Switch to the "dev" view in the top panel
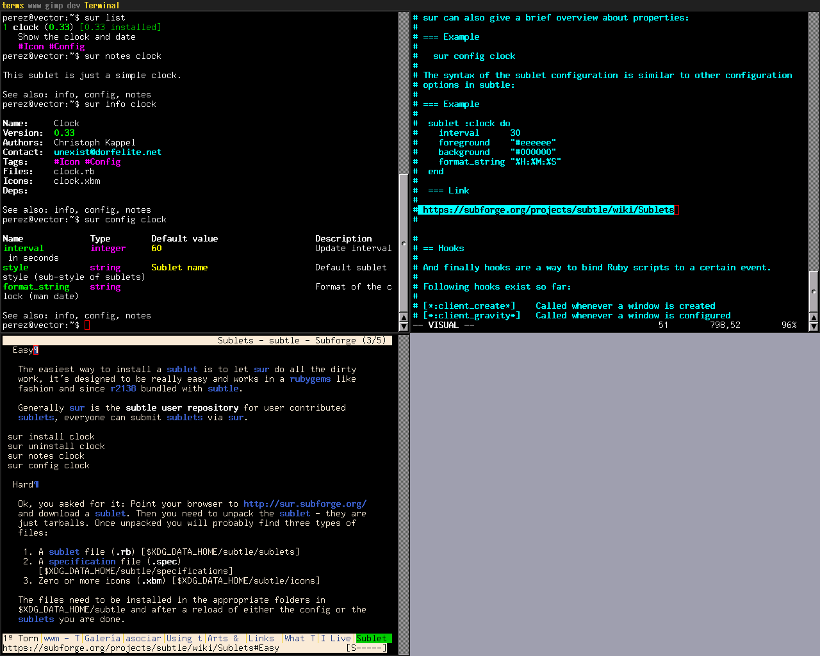 pyautogui.click(x=74, y=5)
